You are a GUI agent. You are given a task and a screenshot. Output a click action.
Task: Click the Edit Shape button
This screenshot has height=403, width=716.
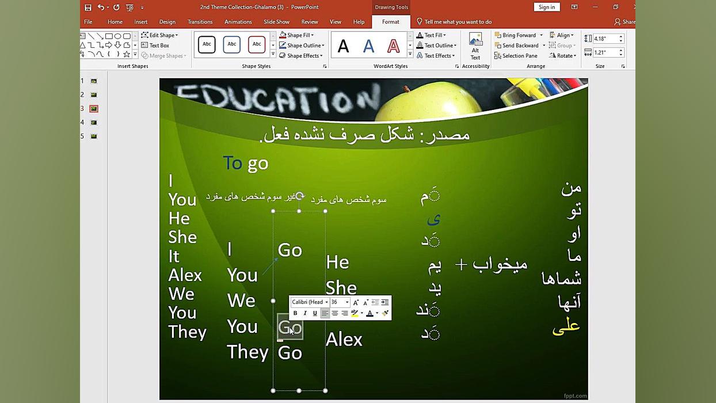pos(159,35)
